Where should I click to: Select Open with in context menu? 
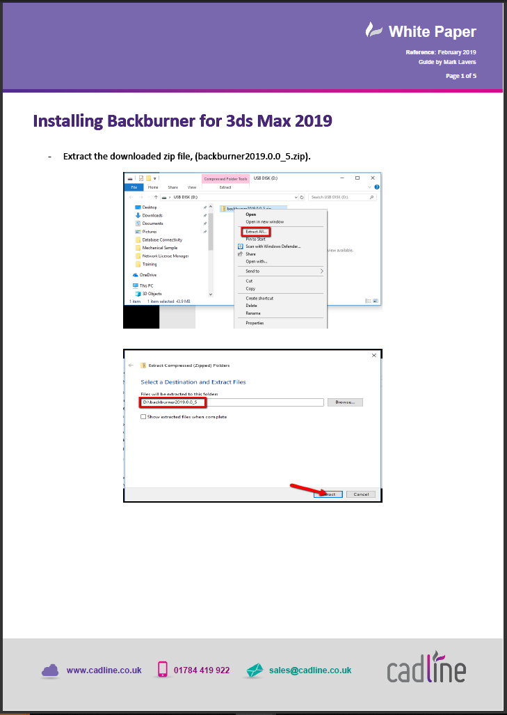(257, 262)
